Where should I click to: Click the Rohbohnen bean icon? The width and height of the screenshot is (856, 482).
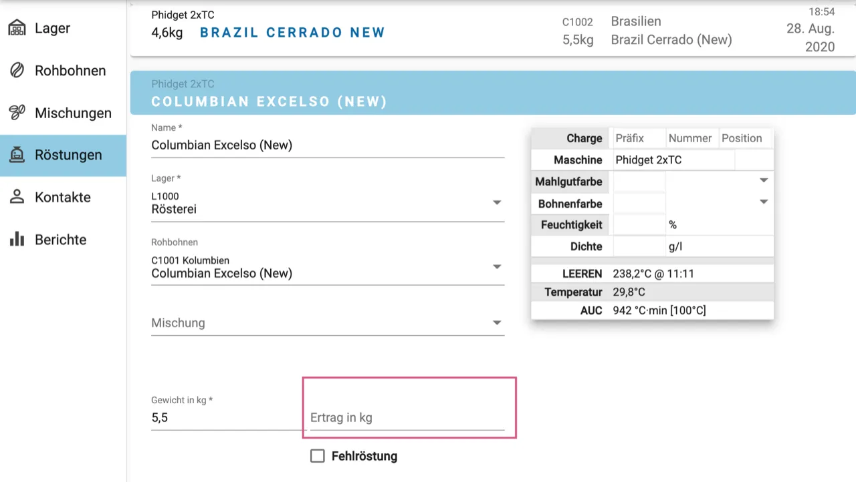tap(17, 70)
